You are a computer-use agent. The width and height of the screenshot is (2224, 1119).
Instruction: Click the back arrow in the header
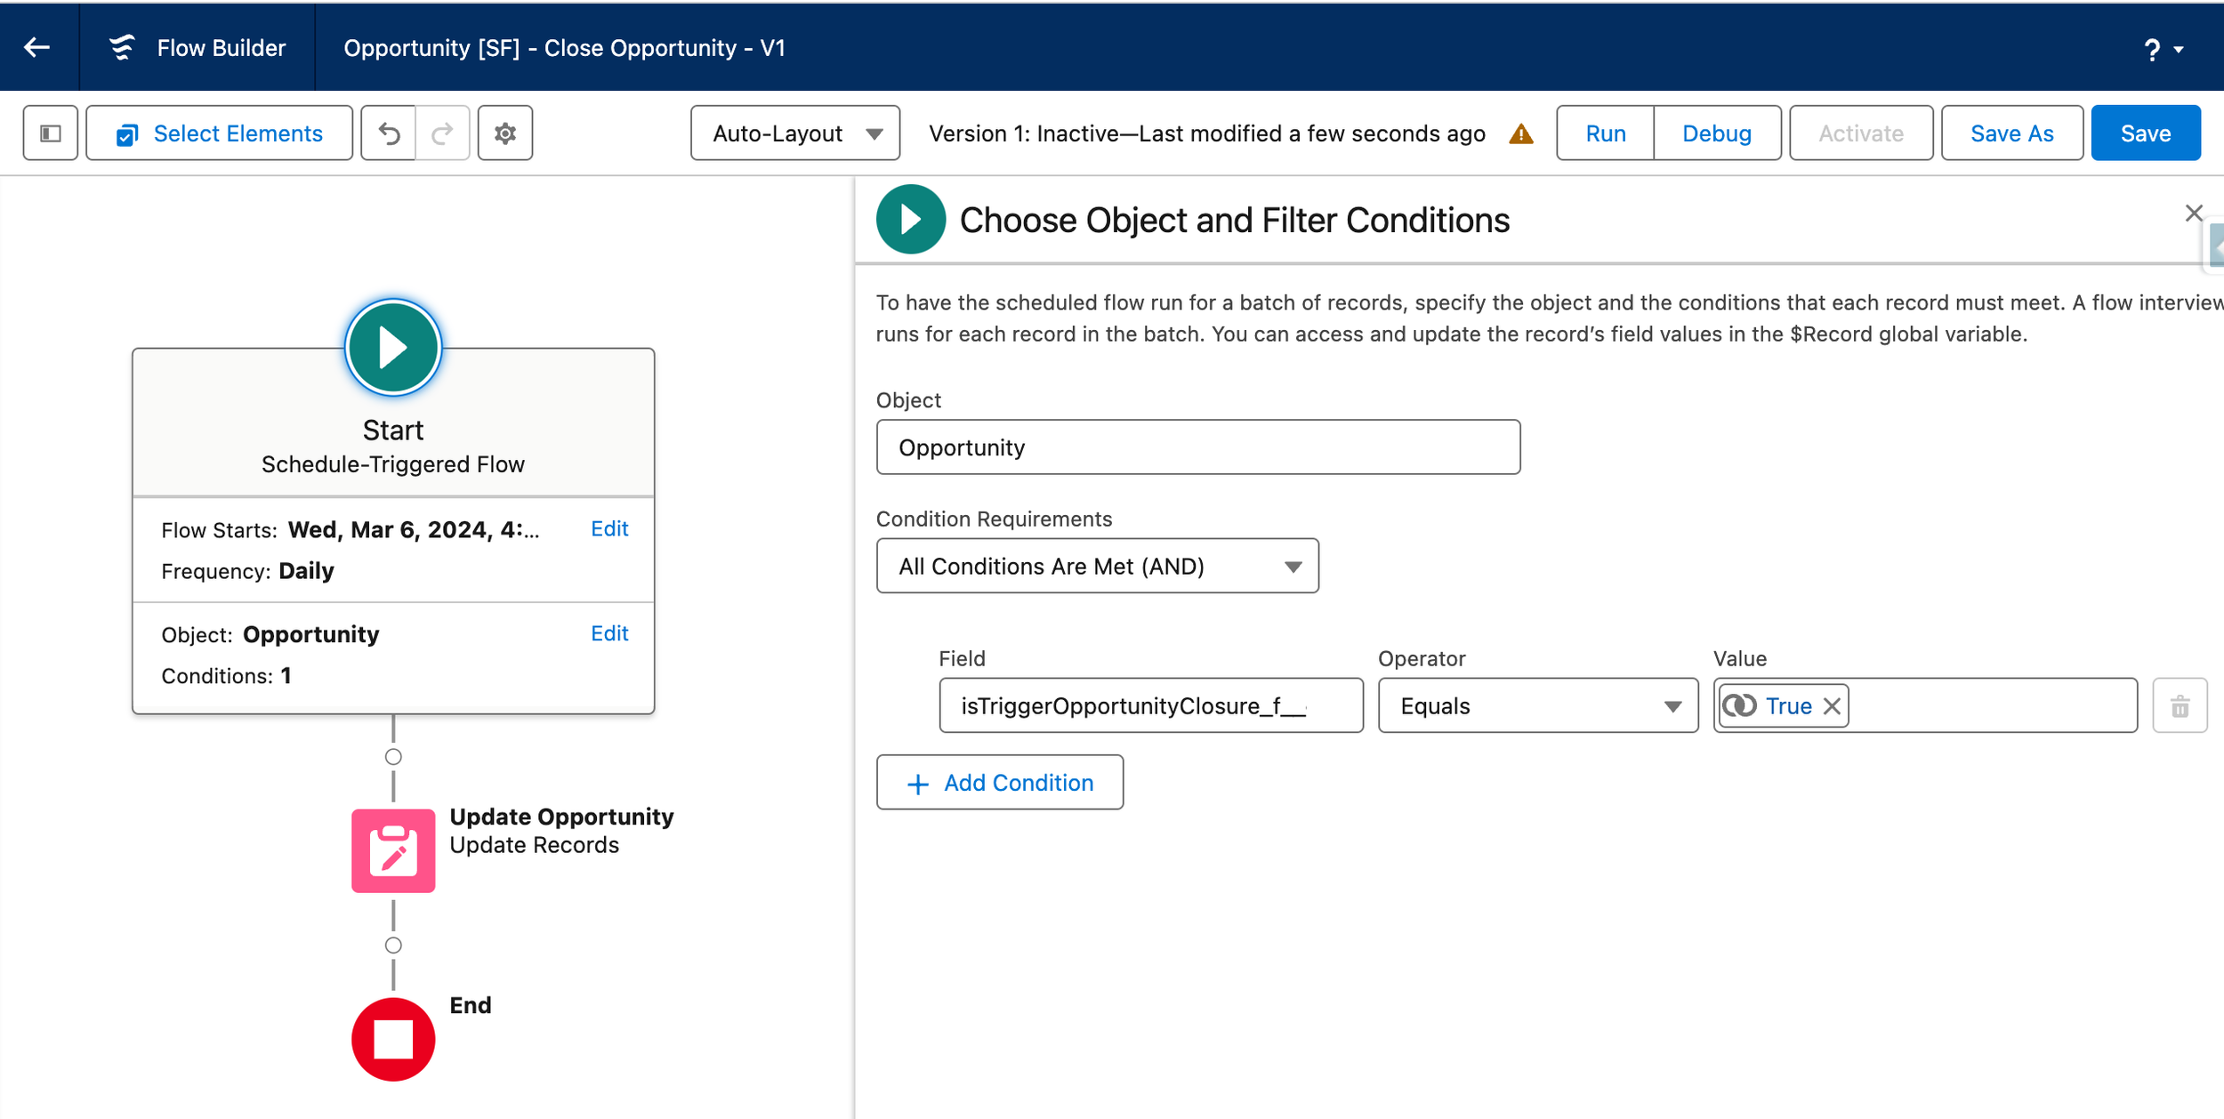(x=37, y=47)
